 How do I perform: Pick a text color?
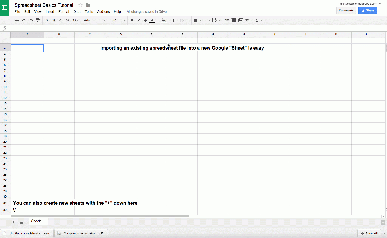pos(152,20)
